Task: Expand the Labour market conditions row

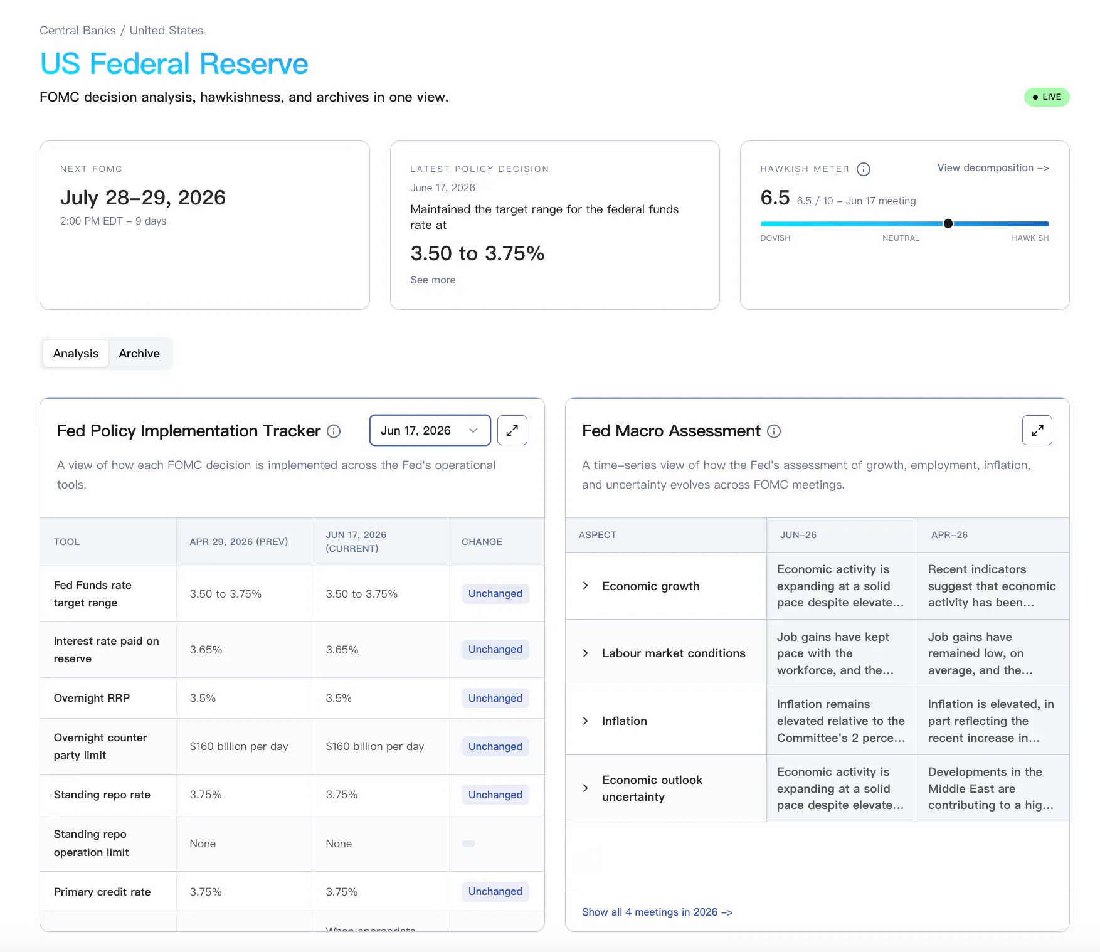Action: coord(585,653)
